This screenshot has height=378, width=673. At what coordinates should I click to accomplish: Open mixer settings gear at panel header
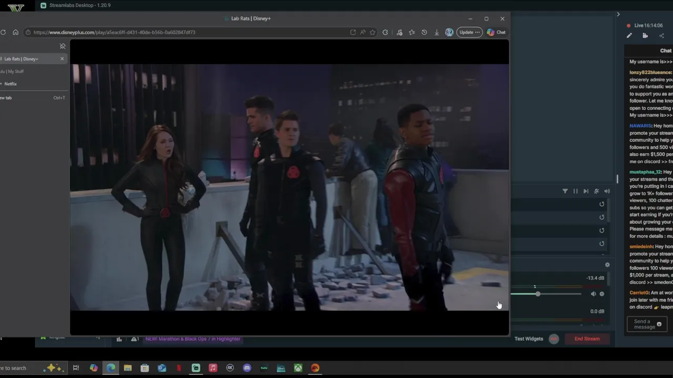tap(607, 265)
